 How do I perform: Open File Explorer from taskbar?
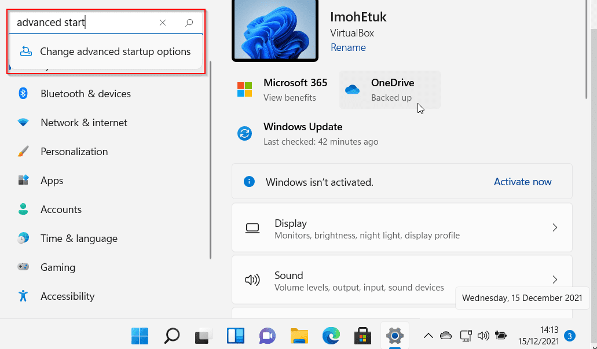click(299, 336)
